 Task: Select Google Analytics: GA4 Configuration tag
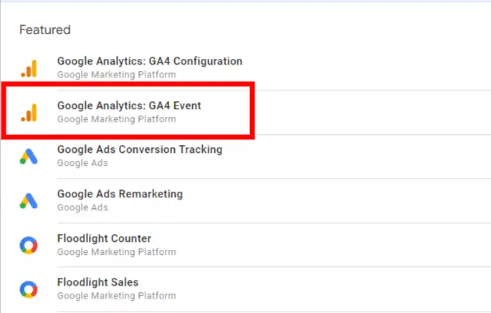click(x=150, y=61)
